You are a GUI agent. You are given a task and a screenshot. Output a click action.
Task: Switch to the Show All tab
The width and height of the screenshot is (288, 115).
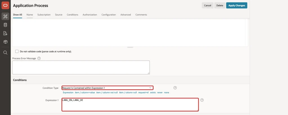[x=18, y=15]
